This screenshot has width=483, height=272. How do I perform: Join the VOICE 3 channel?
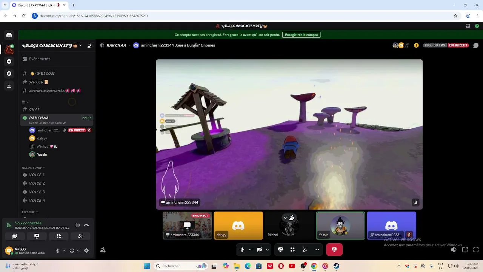coord(57,192)
